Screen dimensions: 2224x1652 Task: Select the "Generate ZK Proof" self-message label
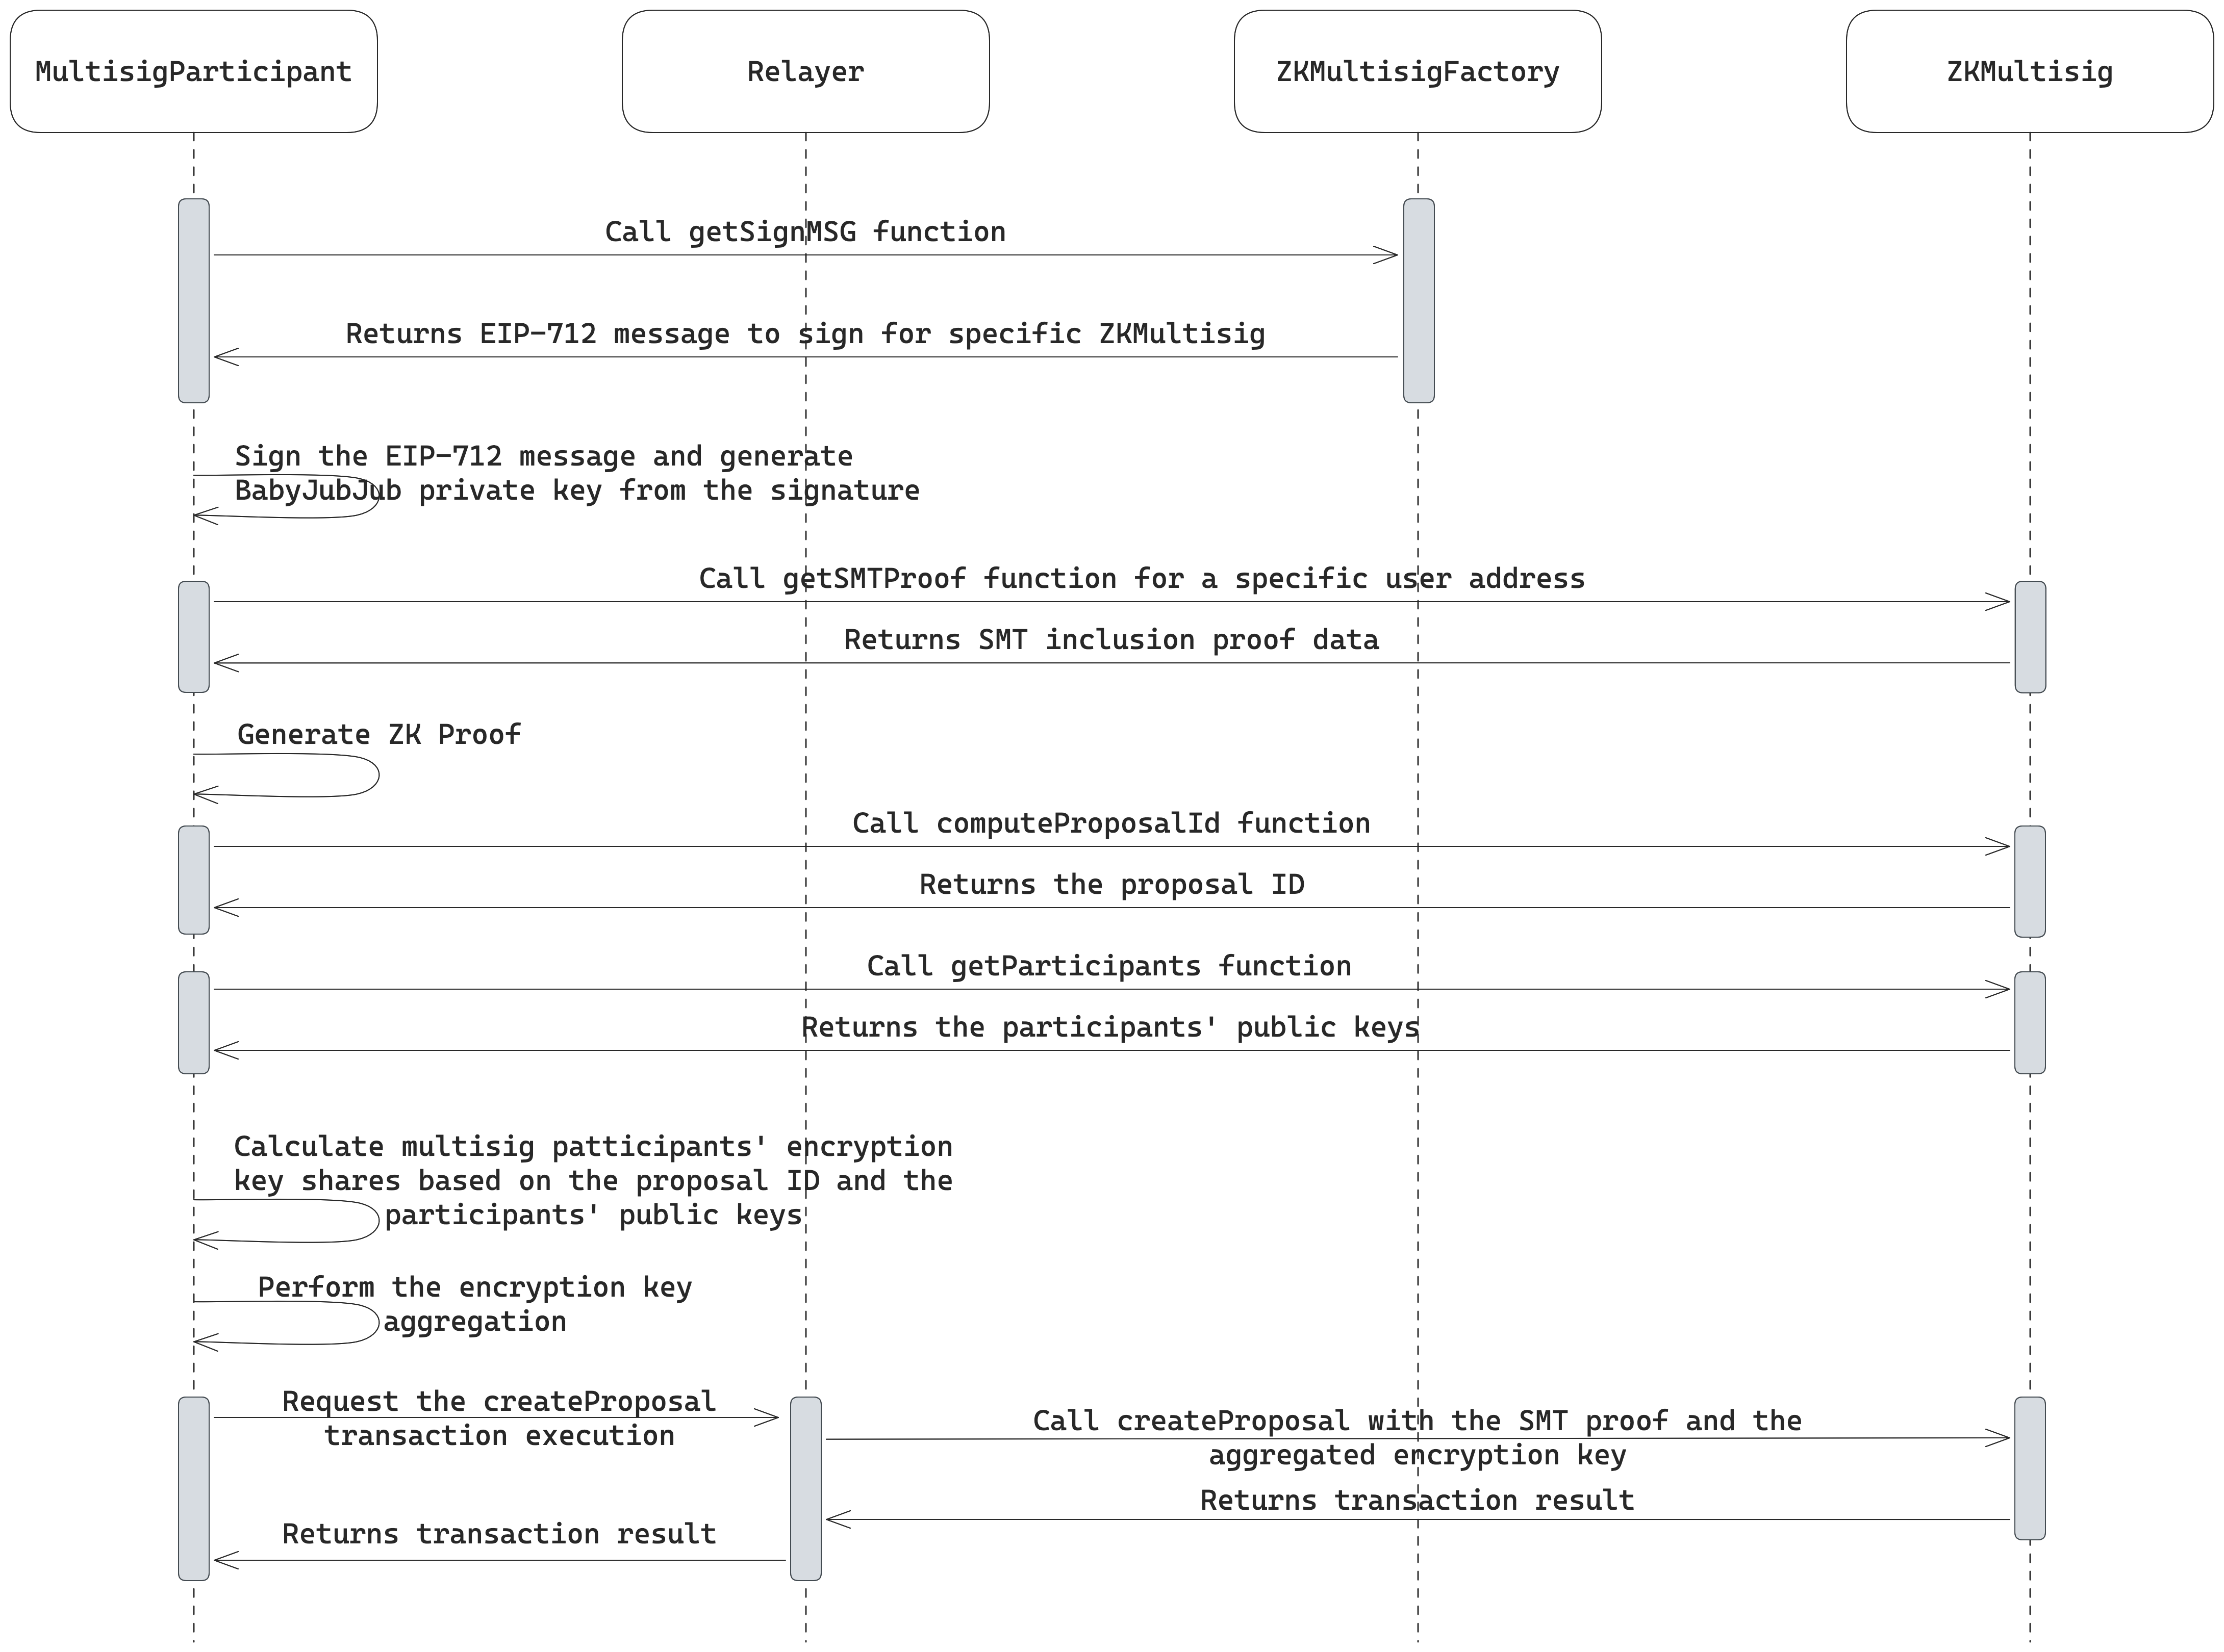point(378,735)
